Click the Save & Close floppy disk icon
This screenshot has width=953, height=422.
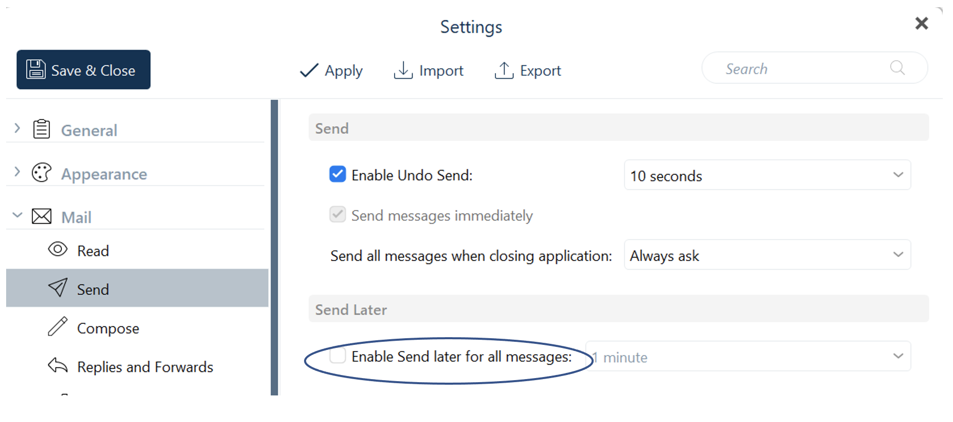(x=36, y=69)
